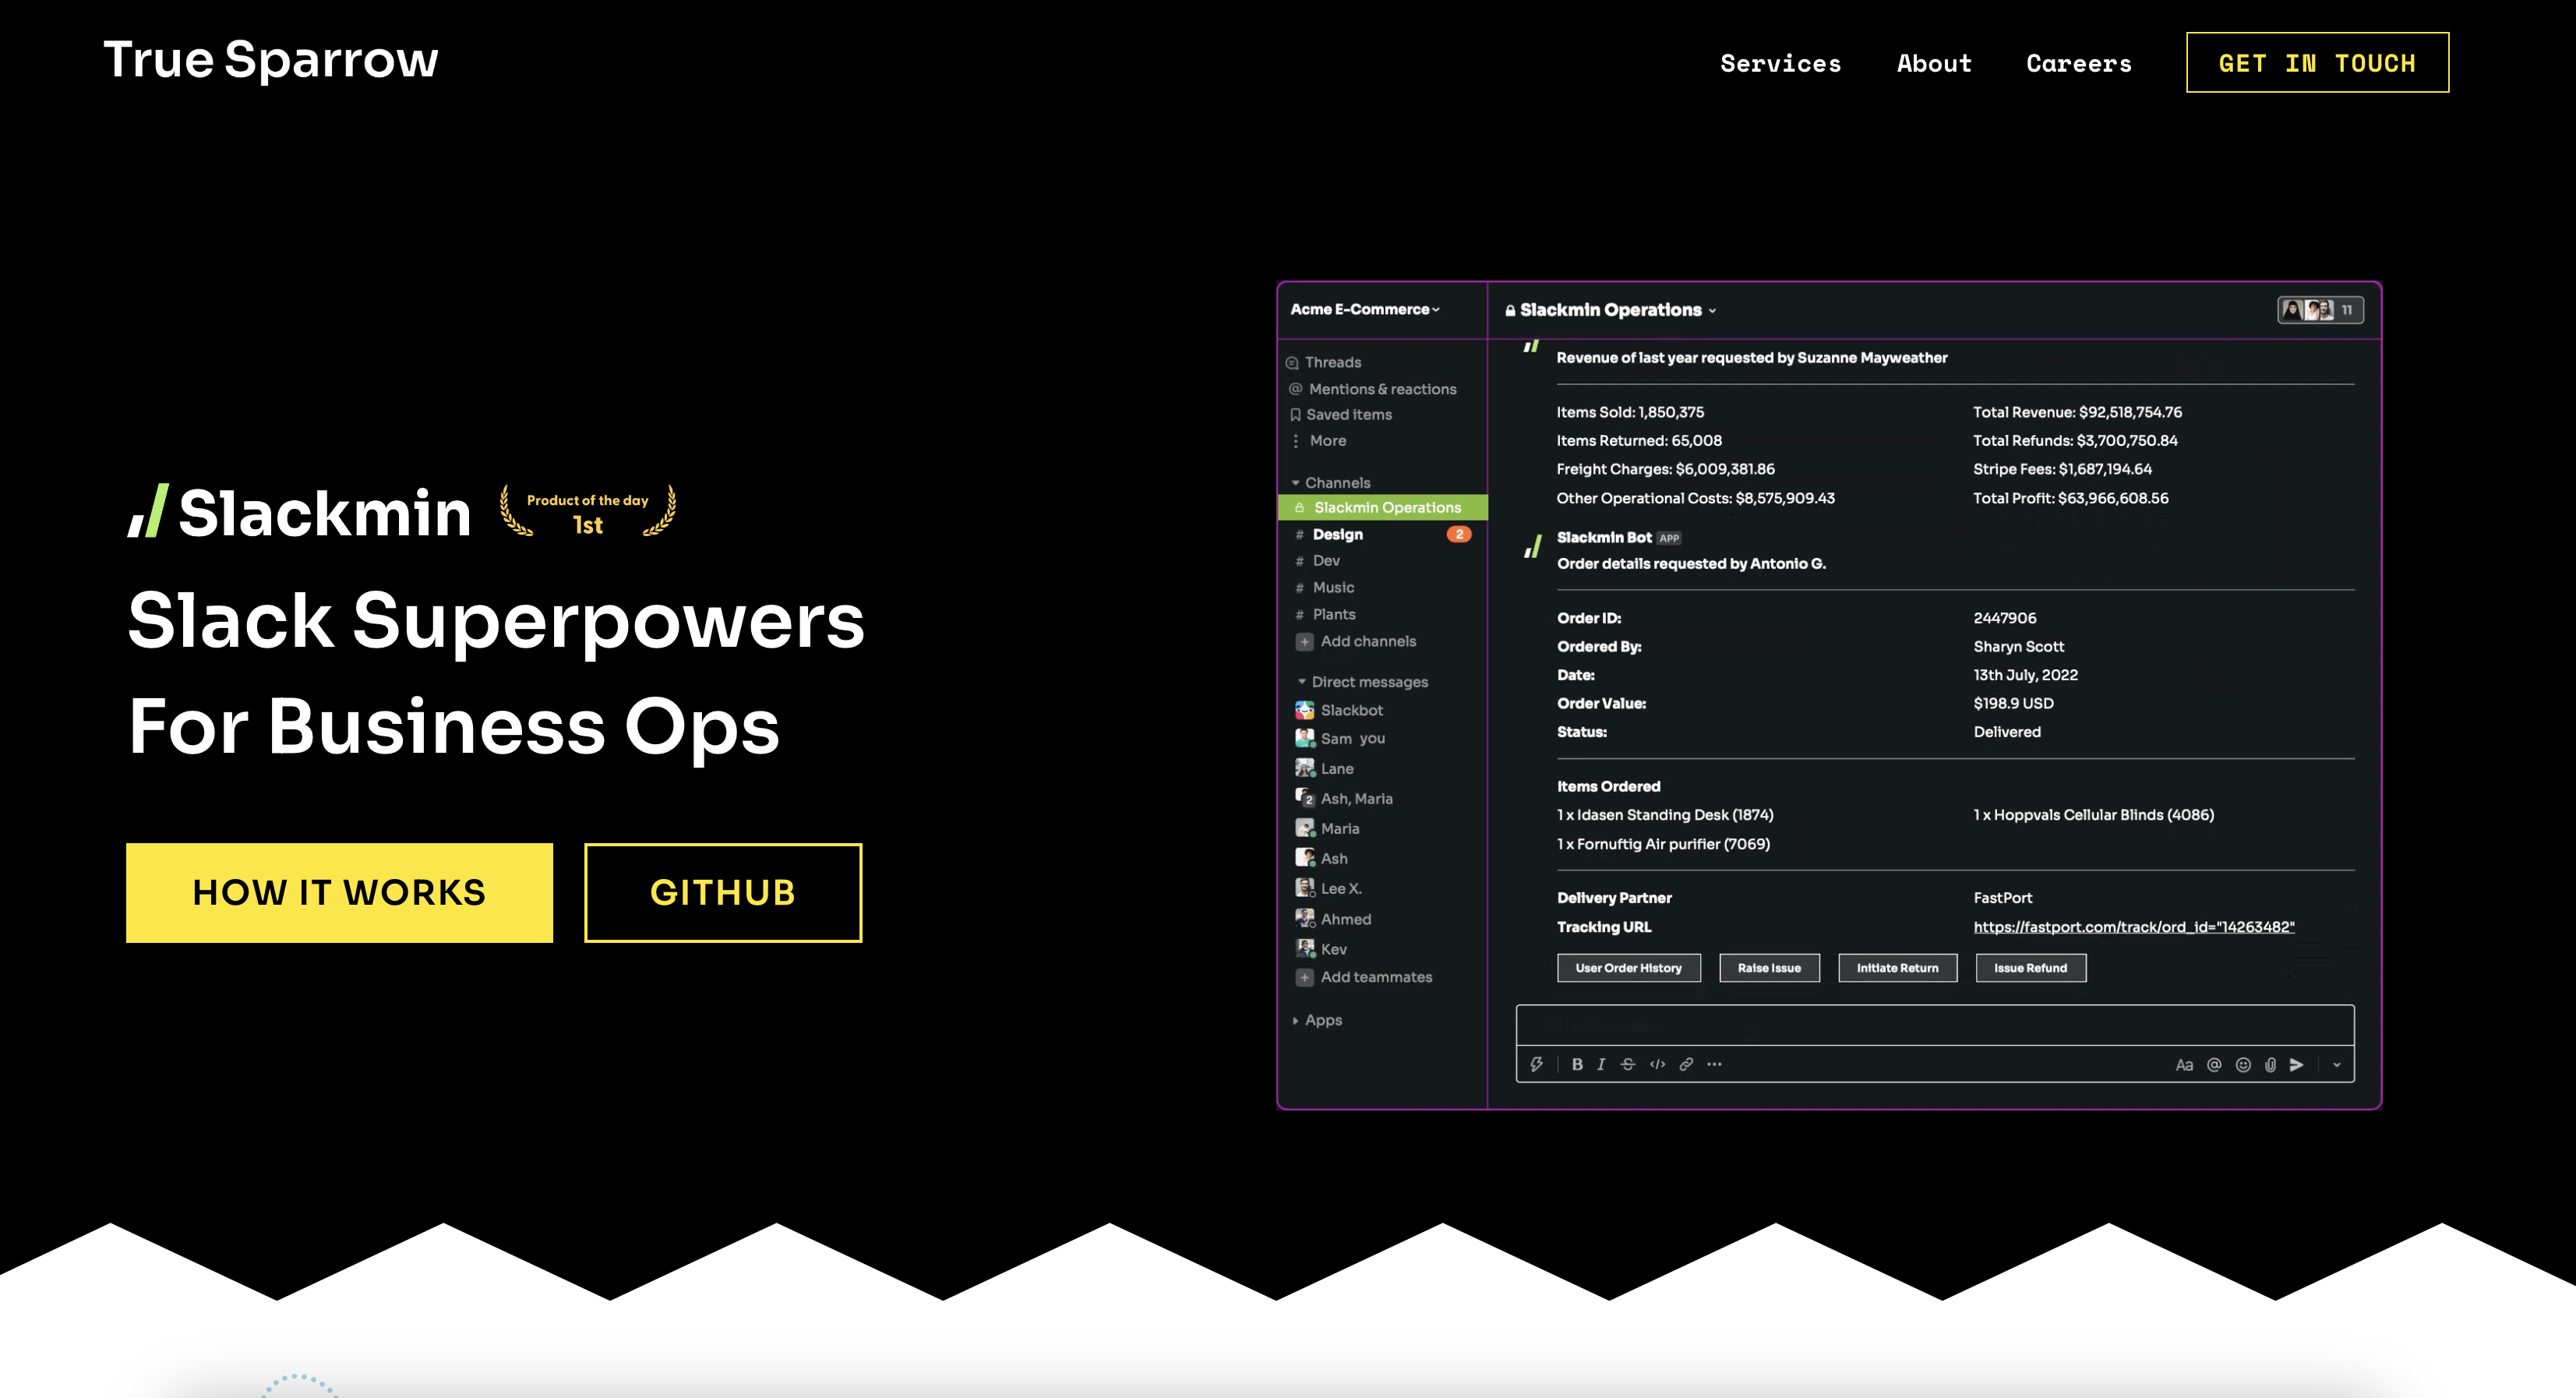Click the Issue Refund button
The height and width of the screenshot is (1398, 2576).
tap(2030, 968)
